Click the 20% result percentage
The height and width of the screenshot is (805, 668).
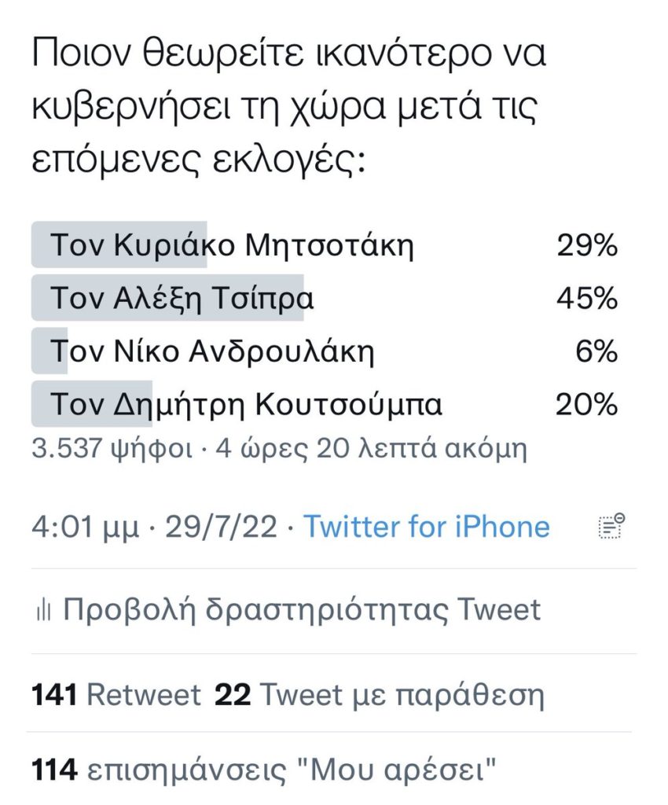point(587,405)
